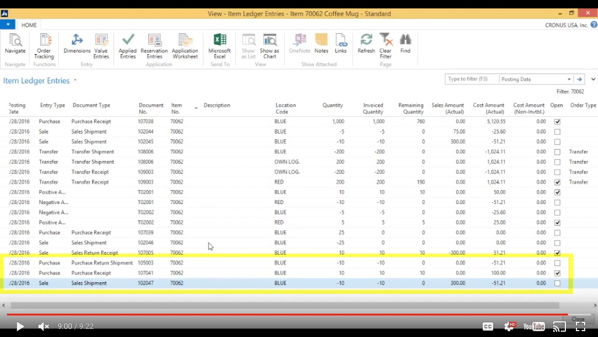Sort by Sales Amount (Actual) header
598x337 pixels.
(448, 108)
